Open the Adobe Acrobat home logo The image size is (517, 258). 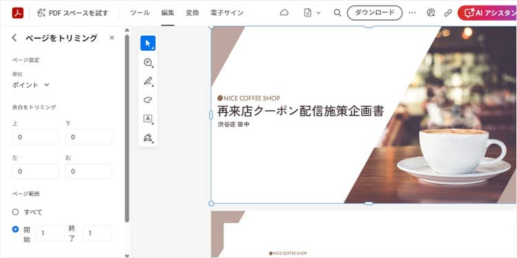tap(18, 13)
